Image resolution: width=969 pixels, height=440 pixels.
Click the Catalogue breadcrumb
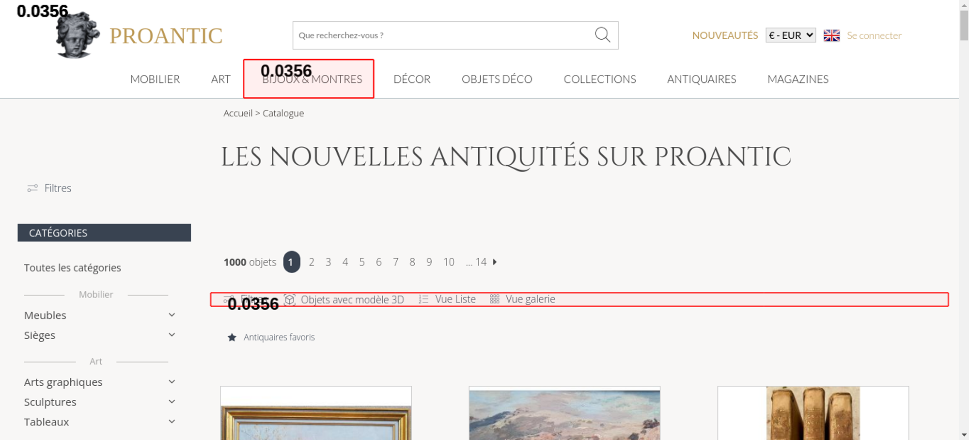click(283, 113)
